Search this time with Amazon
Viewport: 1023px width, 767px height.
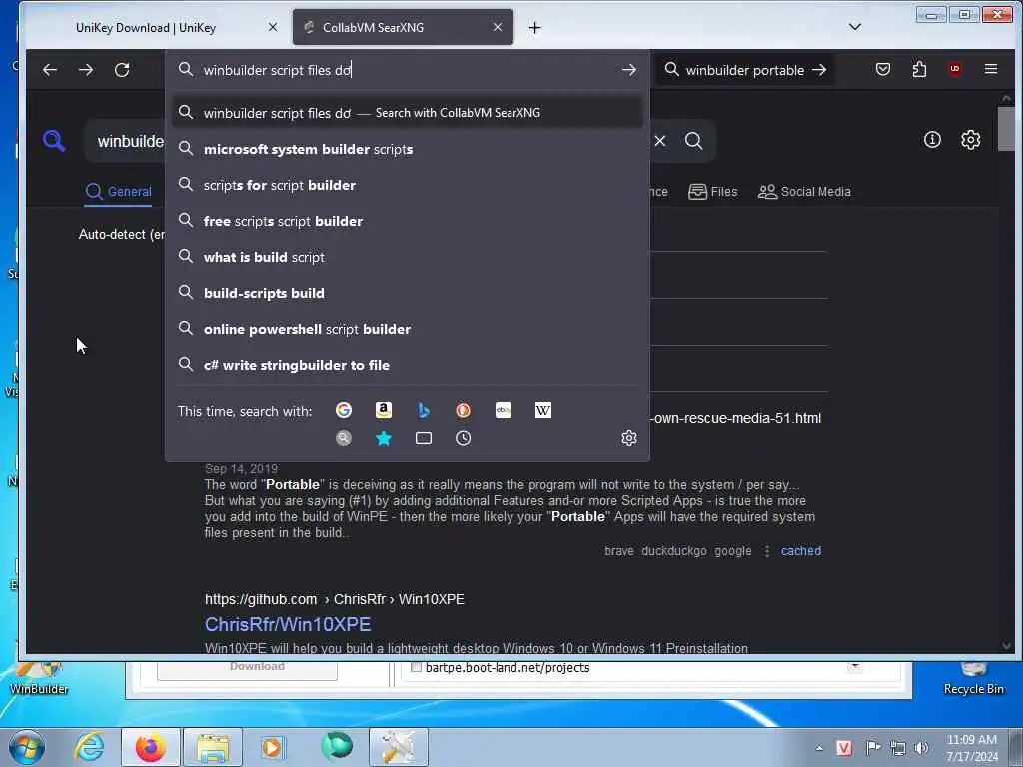[x=384, y=410]
